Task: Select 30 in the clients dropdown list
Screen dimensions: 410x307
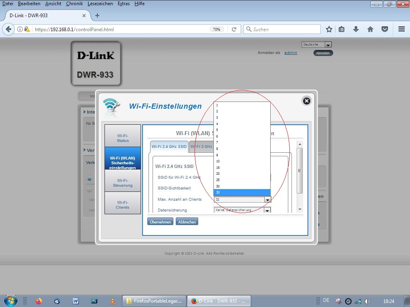Action: [x=242, y=186]
